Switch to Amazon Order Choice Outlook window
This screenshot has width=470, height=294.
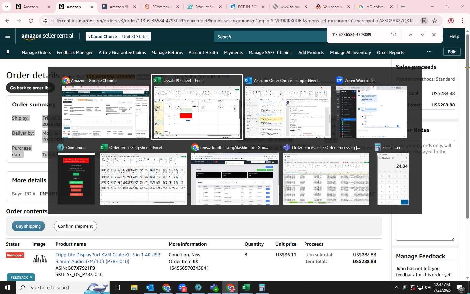[x=288, y=107]
